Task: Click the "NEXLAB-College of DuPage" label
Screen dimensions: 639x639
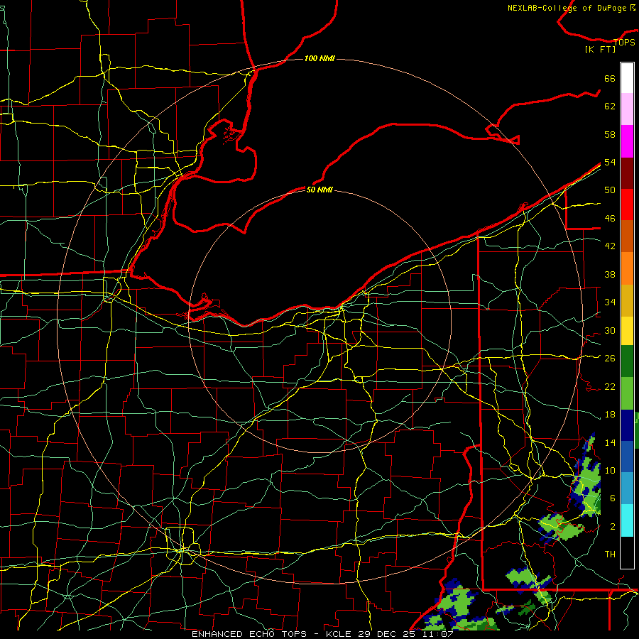Action: point(567,8)
